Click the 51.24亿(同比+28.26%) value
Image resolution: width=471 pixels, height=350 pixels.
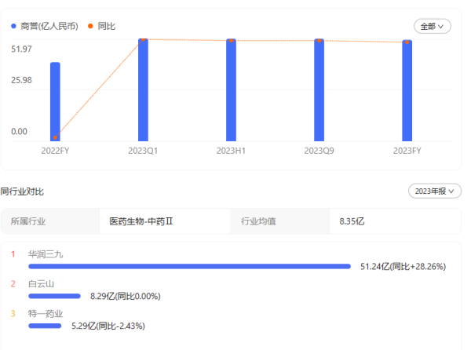point(403,267)
